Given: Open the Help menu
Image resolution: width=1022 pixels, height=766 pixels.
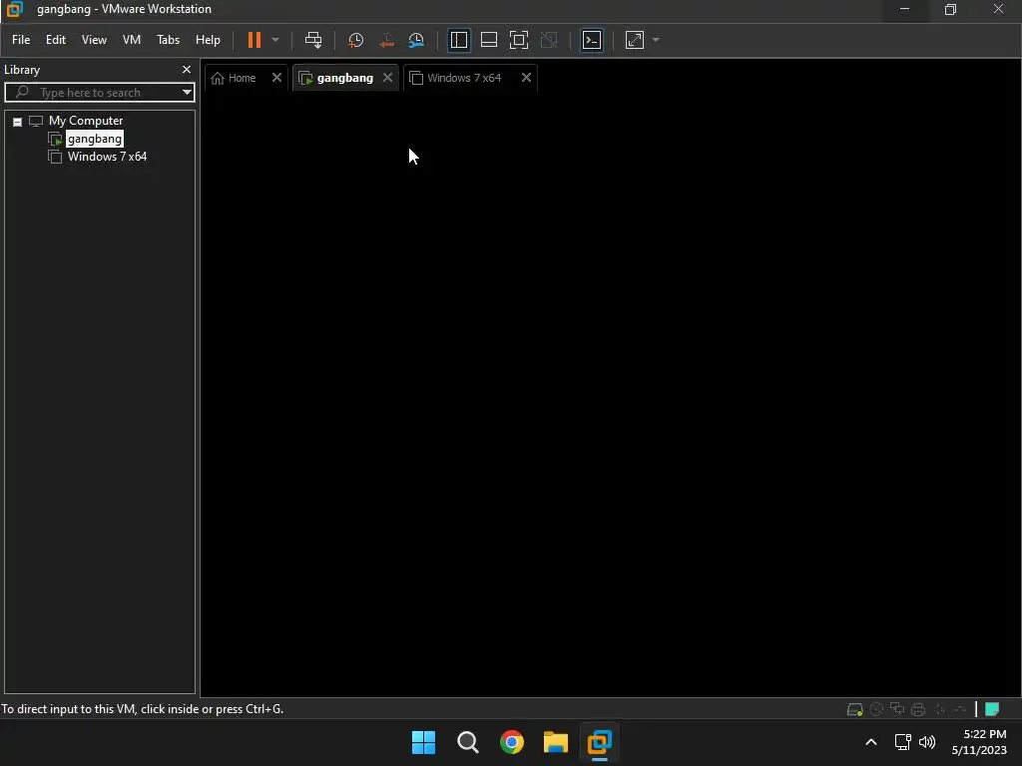Looking at the screenshot, I should 208,40.
